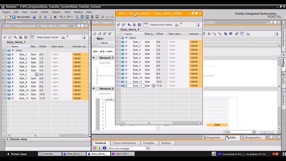Open the Tools menu
This screenshot has width=286, height=161.
[67, 12]
